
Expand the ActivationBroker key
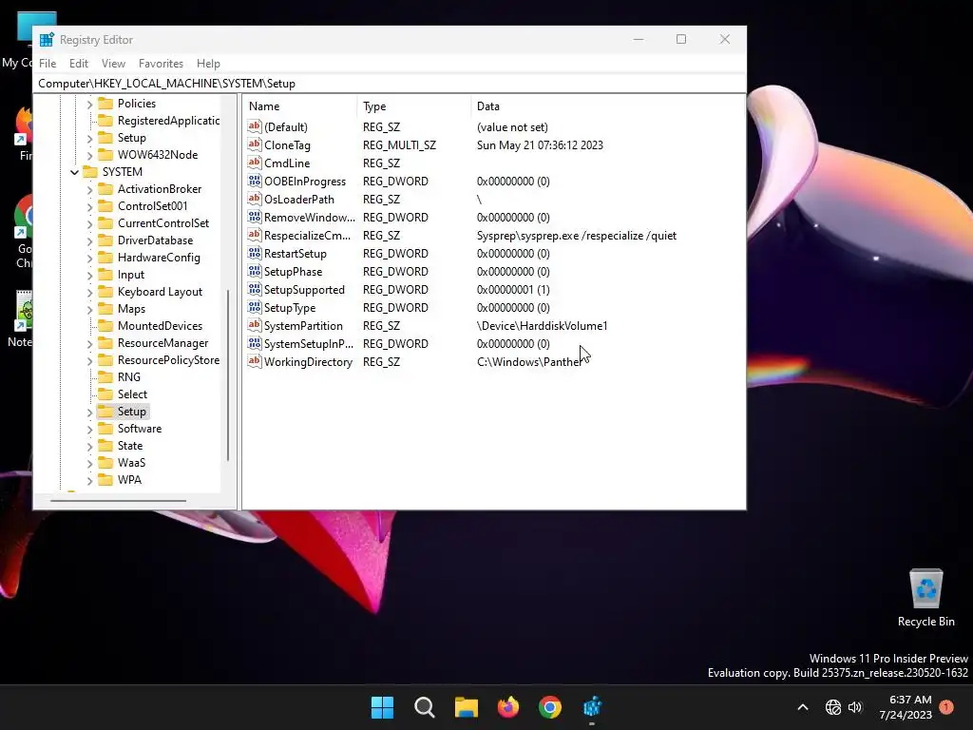pyautogui.click(x=90, y=189)
